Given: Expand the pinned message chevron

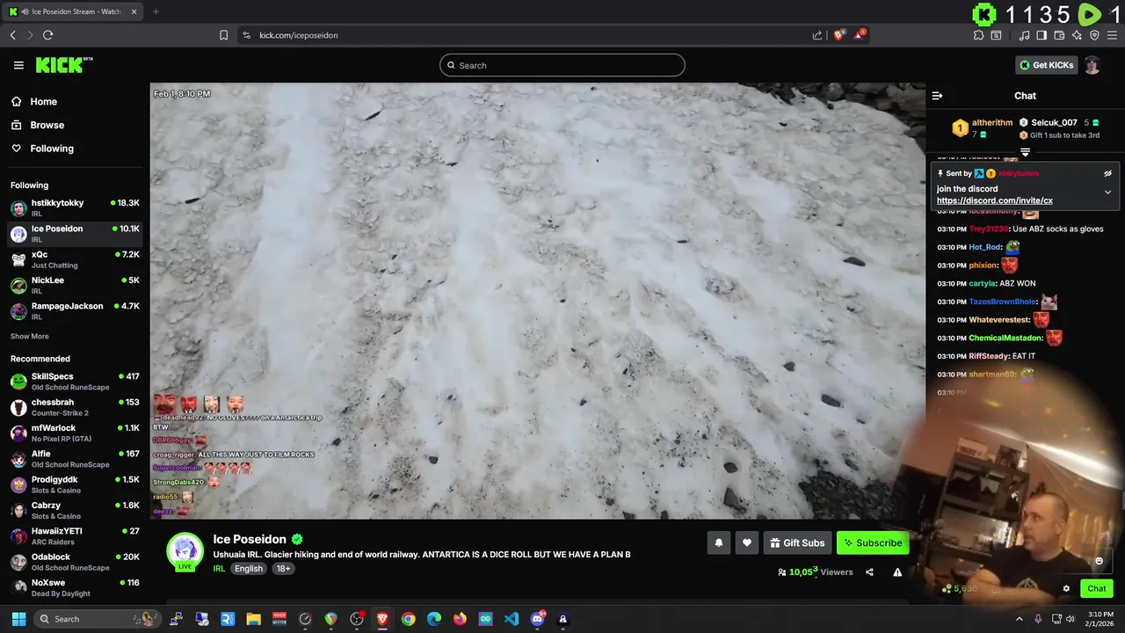Looking at the screenshot, I should pos(1107,192).
